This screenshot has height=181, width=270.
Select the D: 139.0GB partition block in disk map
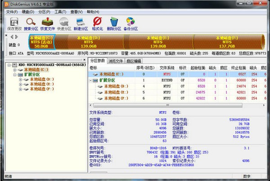[x=89, y=42]
